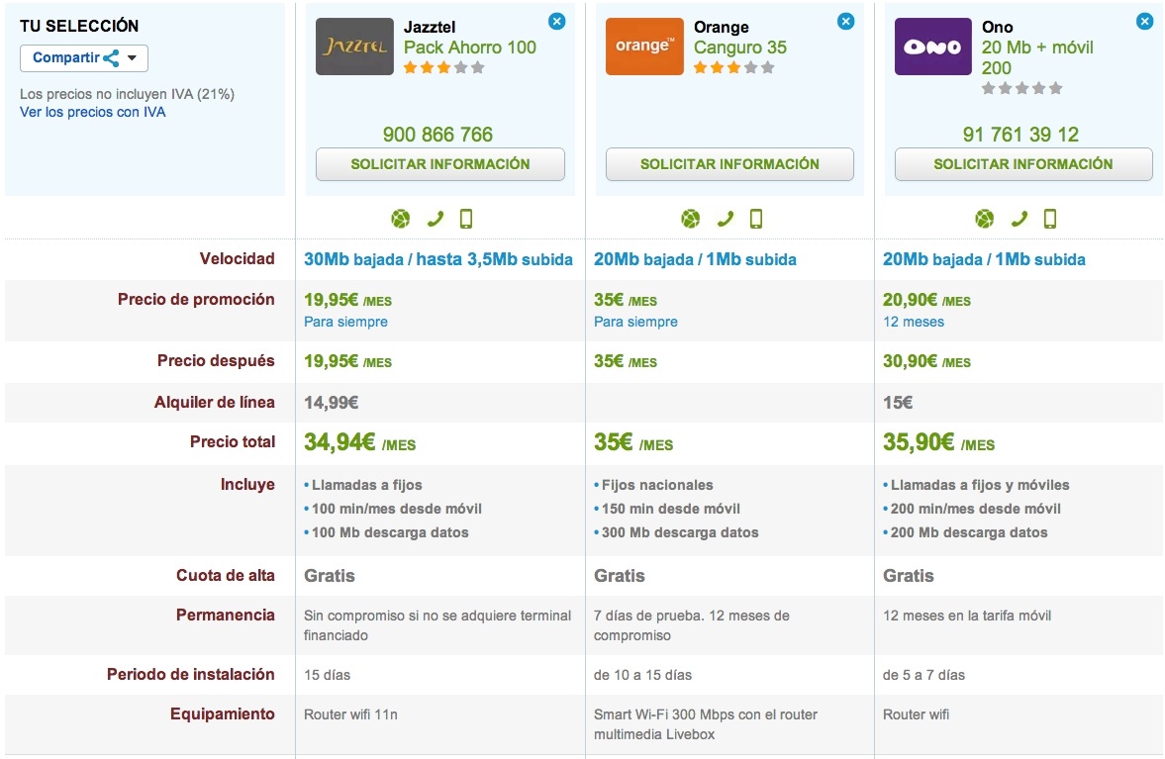Click the 'TU SELECCIÓN' heading

[79, 26]
